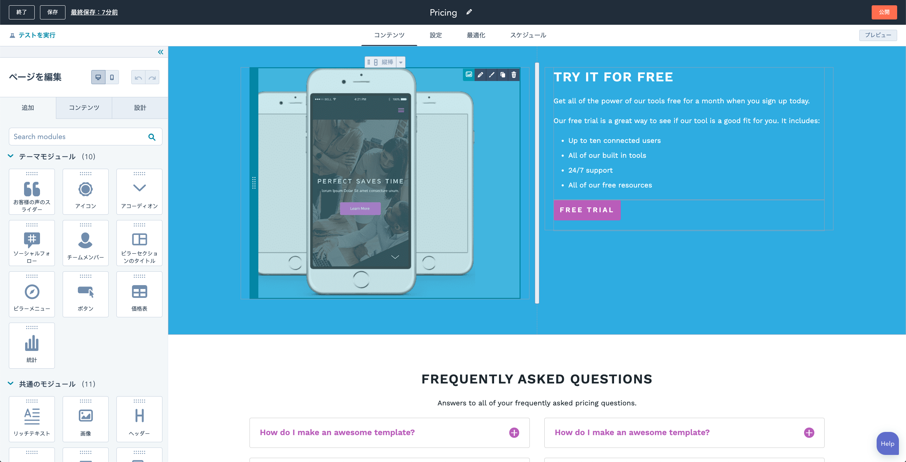Select the pillar section title module icon
906x462 pixels.
138,239
